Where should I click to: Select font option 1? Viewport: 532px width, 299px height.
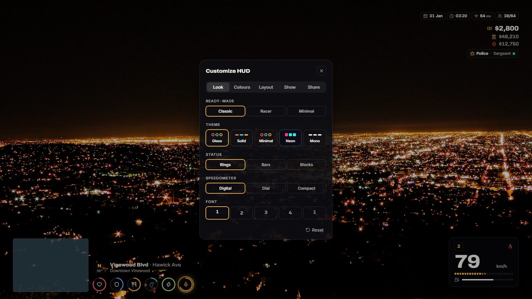tap(217, 213)
